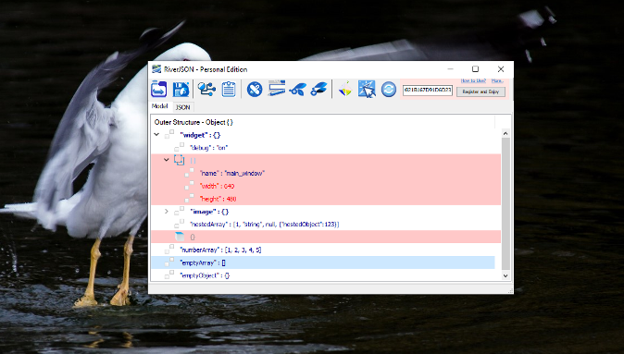Click the {} braces text beside cube icon
The width and height of the screenshot is (624, 354).
pyautogui.click(x=193, y=238)
